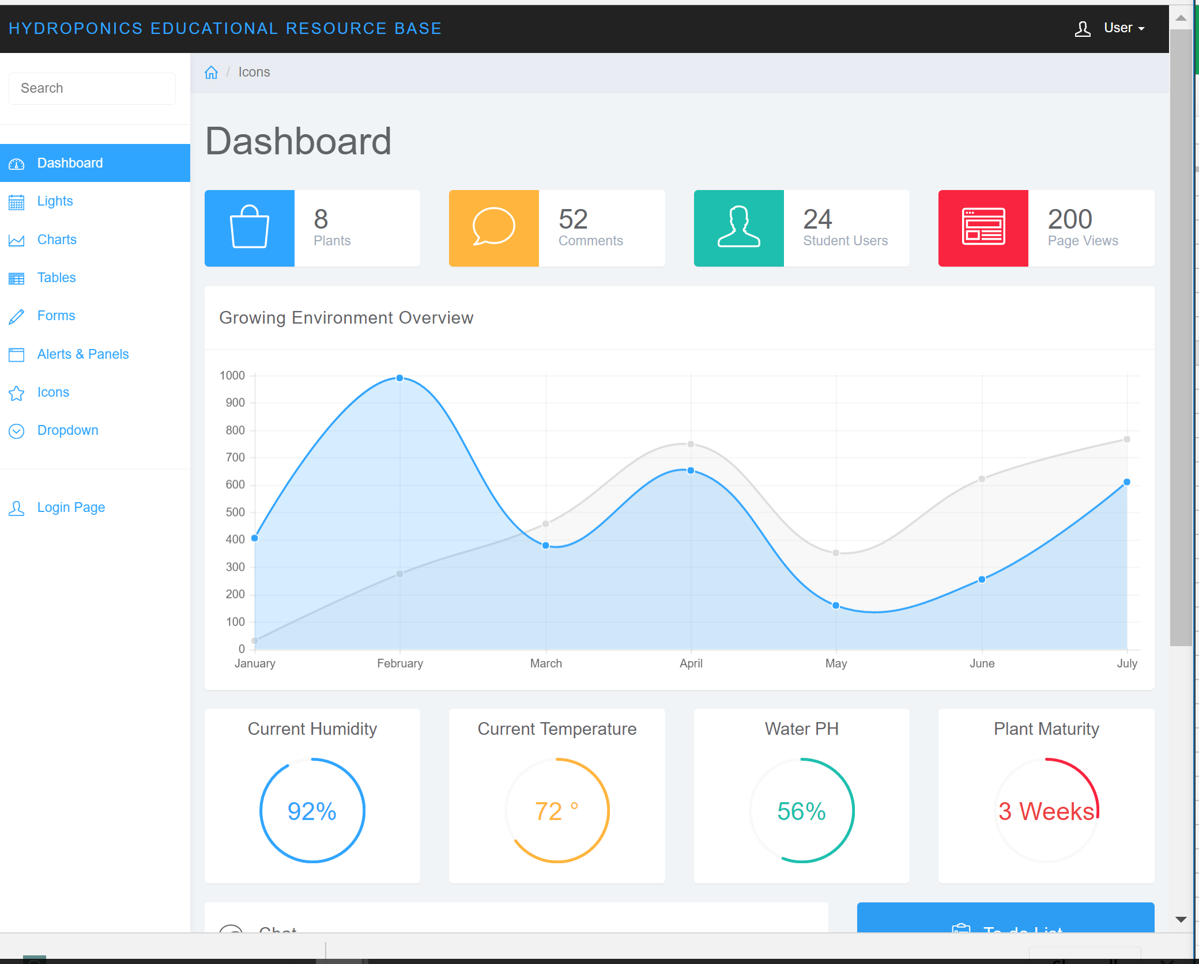Select Alerts & Panels menu item
The image size is (1199, 964).
click(83, 354)
